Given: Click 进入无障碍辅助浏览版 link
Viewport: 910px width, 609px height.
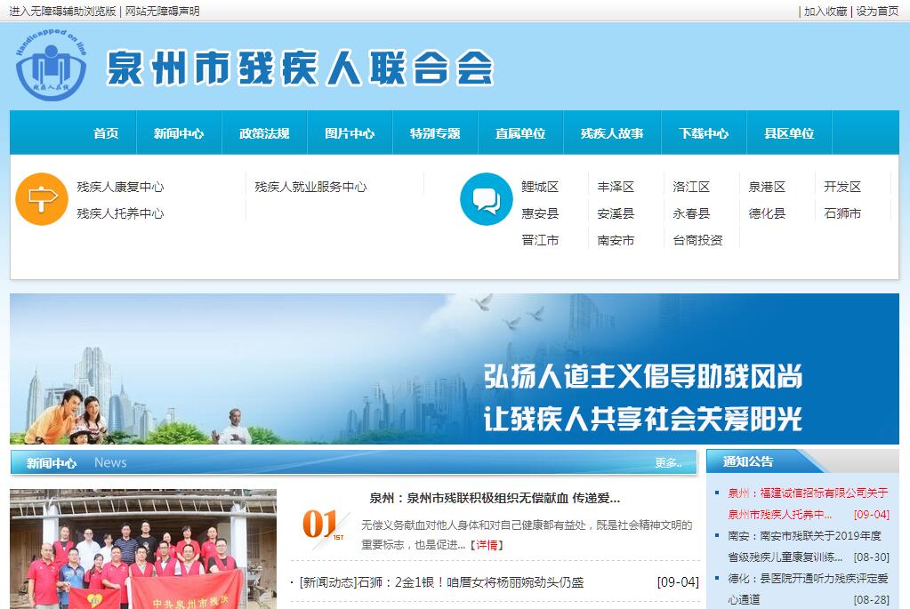Looking at the screenshot, I should tap(62, 11).
